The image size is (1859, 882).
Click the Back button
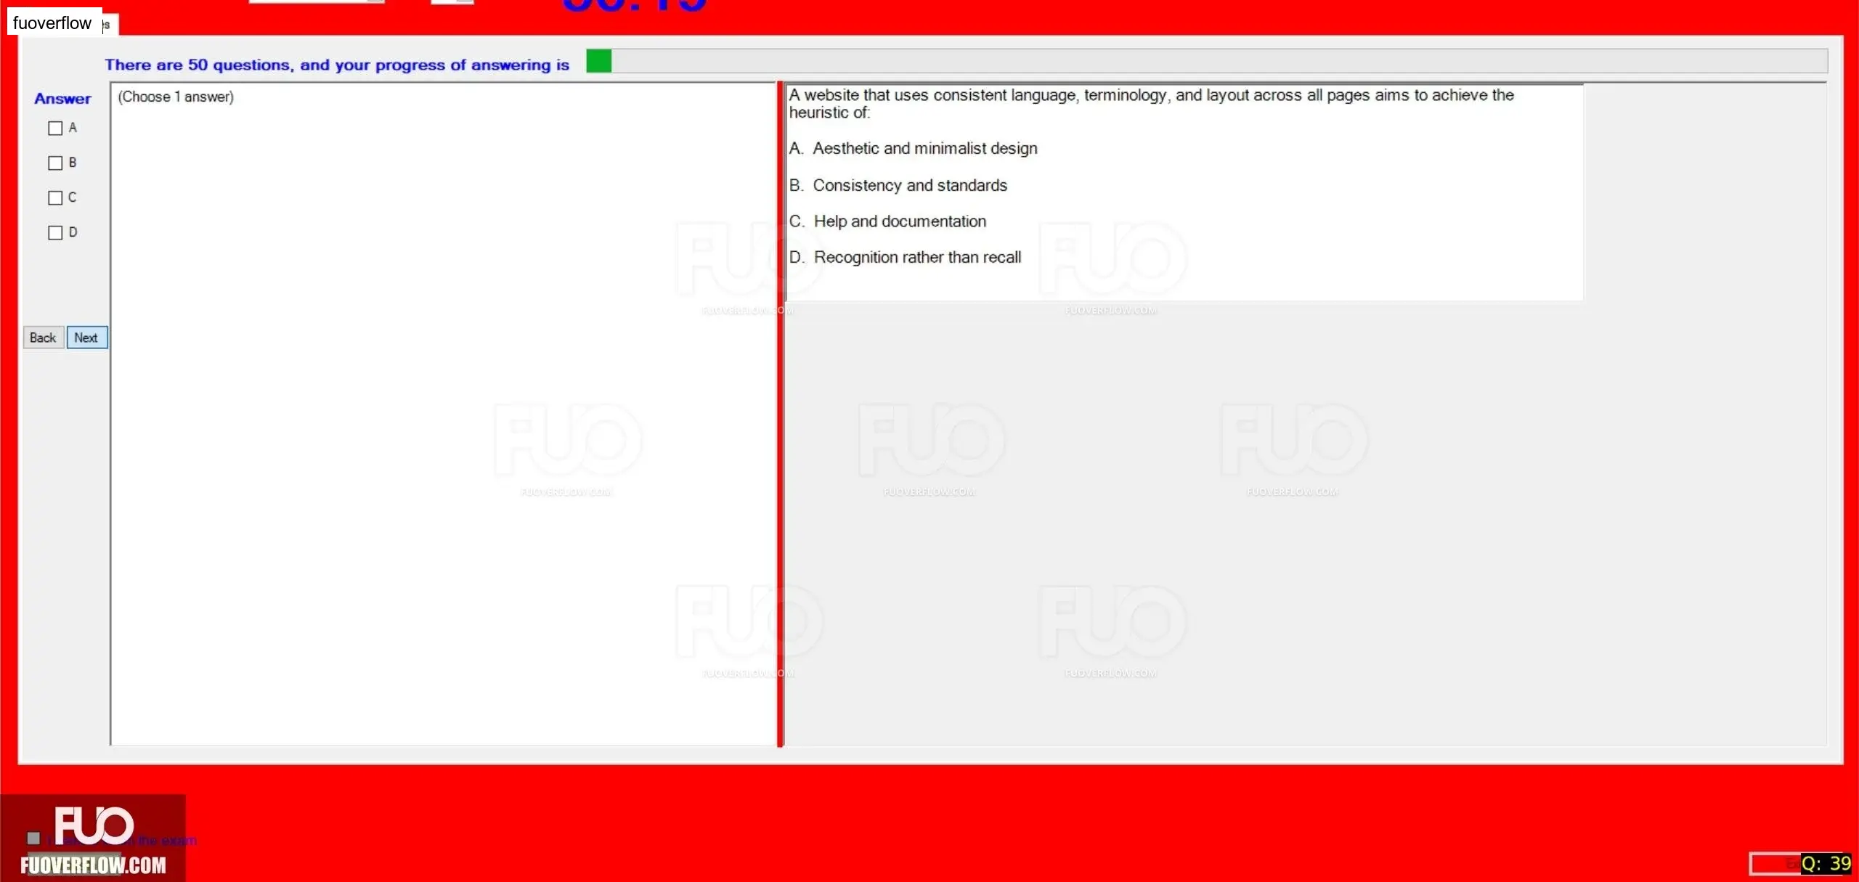coord(43,338)
